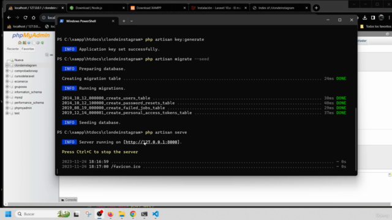Open the Chrome three-dot menu
This screenshot has height=220, width=392.
click(x=390, y=18)
